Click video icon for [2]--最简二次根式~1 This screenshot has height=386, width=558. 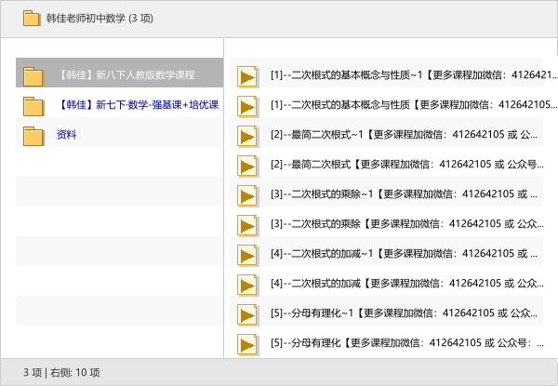247,136
